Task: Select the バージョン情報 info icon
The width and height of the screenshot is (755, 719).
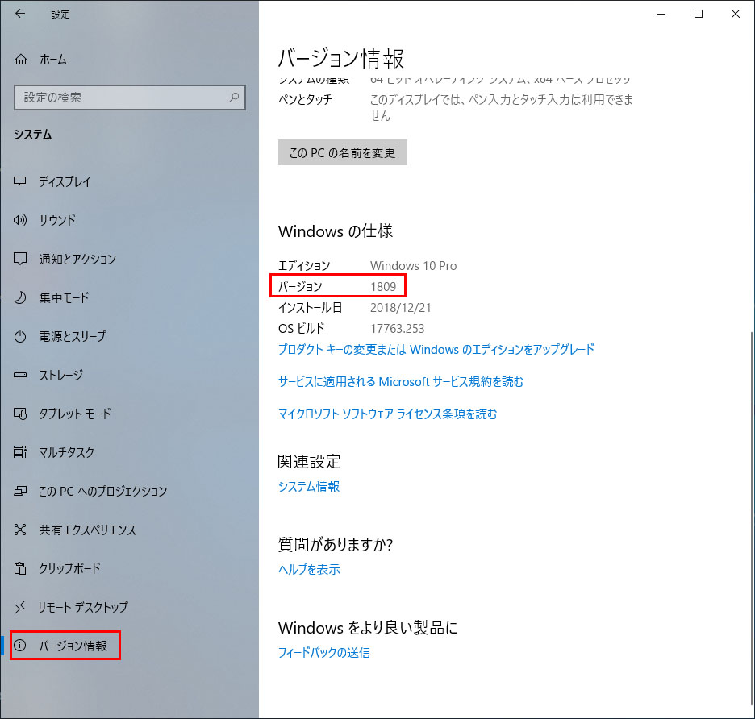Action: 19,646
